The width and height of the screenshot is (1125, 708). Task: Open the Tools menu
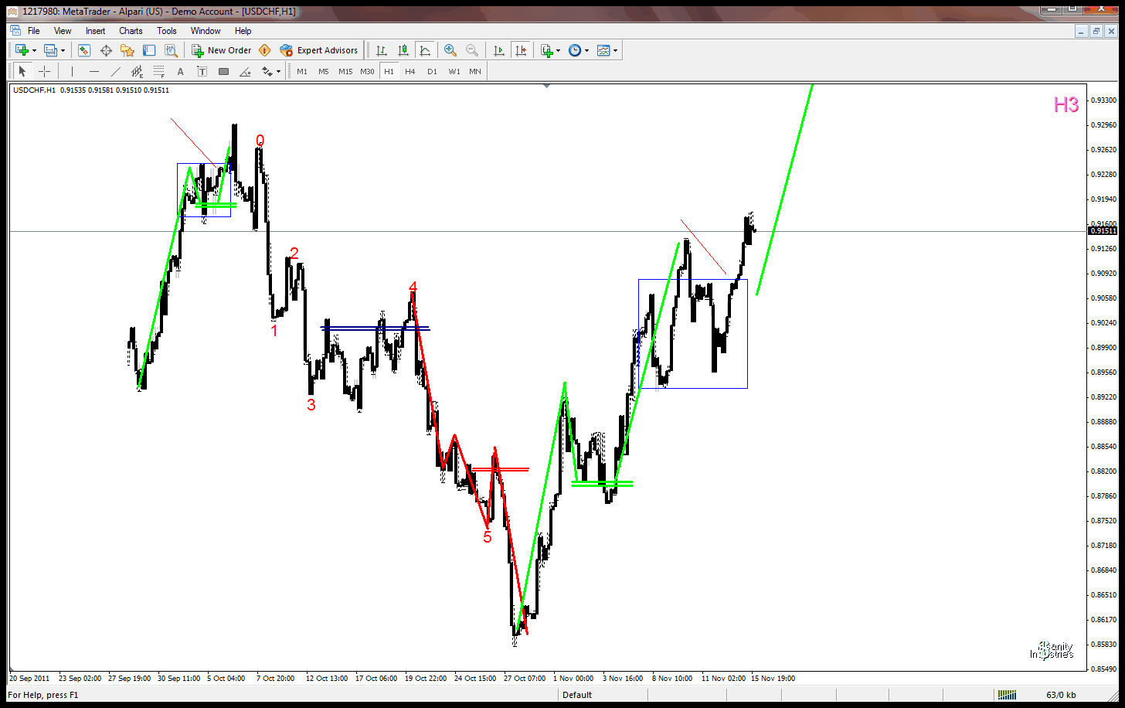pyautogui.click(x=167, y=31)
